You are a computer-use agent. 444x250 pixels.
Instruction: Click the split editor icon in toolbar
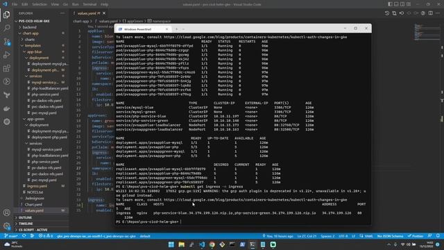pos(430,13)
